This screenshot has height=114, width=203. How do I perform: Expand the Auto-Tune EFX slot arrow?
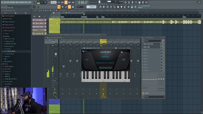pos(143,44)
